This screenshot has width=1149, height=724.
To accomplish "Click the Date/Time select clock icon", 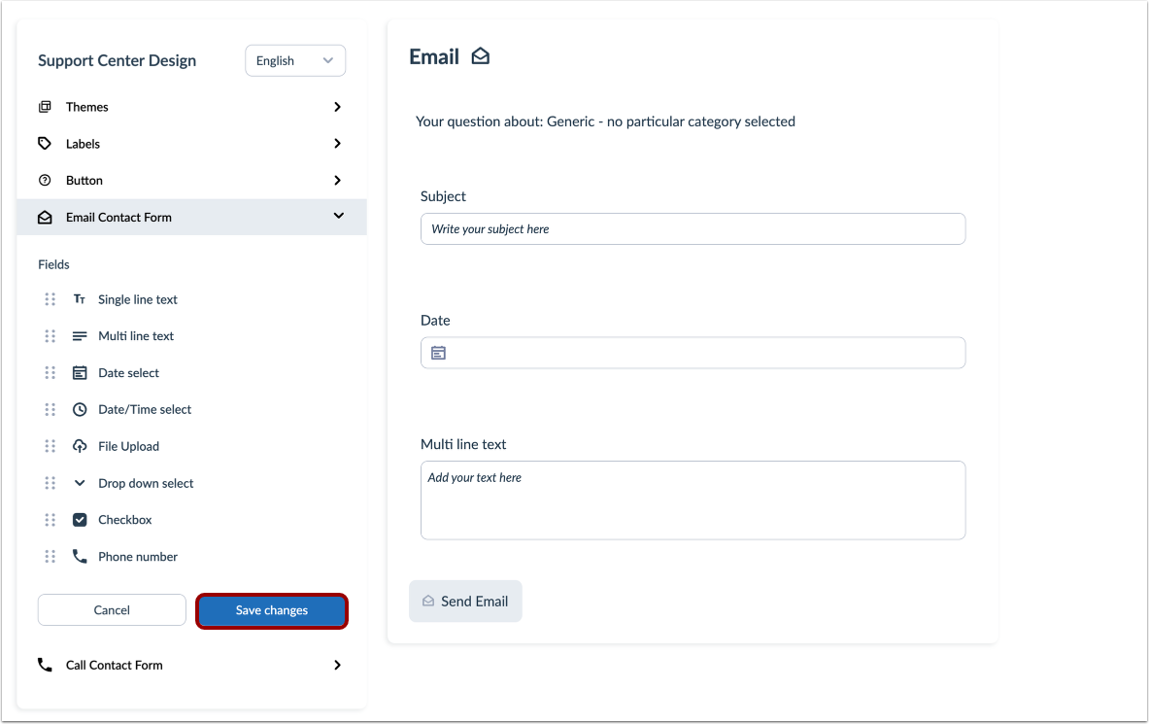I will tap(79, 409).
